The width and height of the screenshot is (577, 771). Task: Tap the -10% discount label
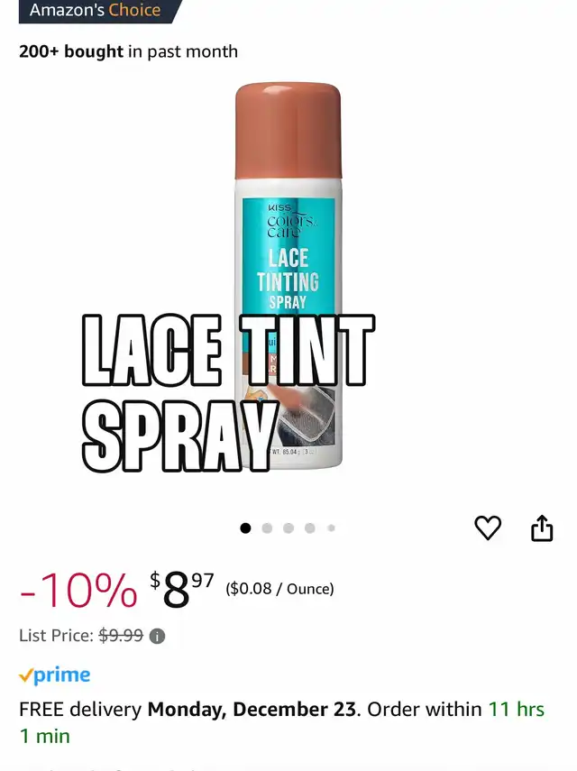[78, 590]
